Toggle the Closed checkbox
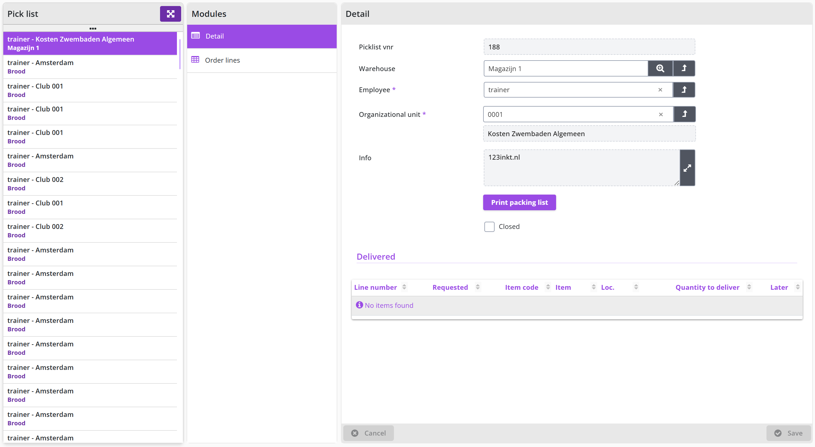The width and height of the screenshot is (815, 447). click(489, 227)
